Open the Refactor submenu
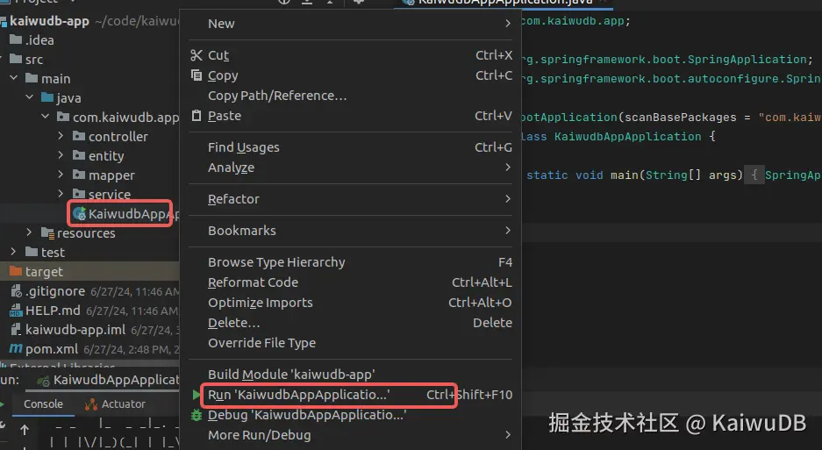This screenshot has width=822, height=450. [350, 199]
